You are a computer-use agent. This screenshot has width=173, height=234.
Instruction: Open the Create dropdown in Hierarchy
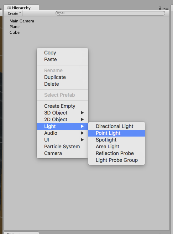(x=14, y=14)
